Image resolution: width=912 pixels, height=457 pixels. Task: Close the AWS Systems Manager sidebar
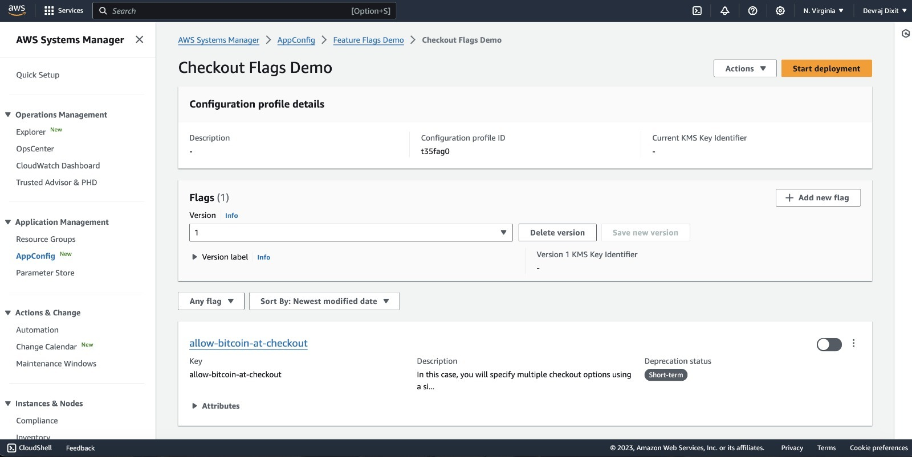140,39
